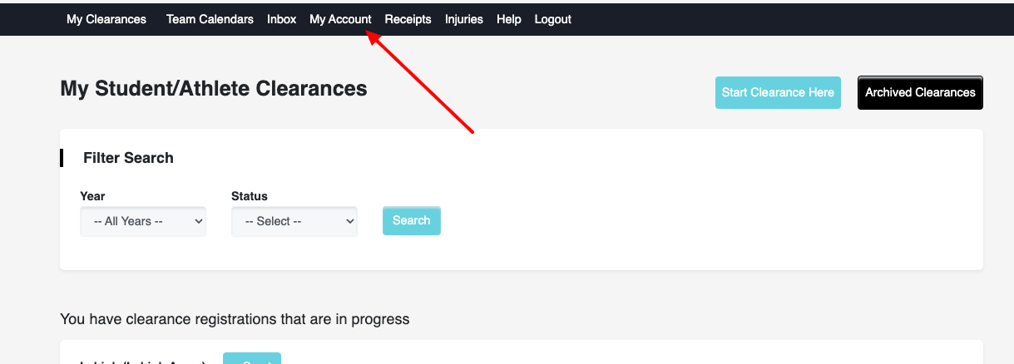The height and width of the screenshot is (364, 1014).
Task: Click the Status field label
Action: 250,196
